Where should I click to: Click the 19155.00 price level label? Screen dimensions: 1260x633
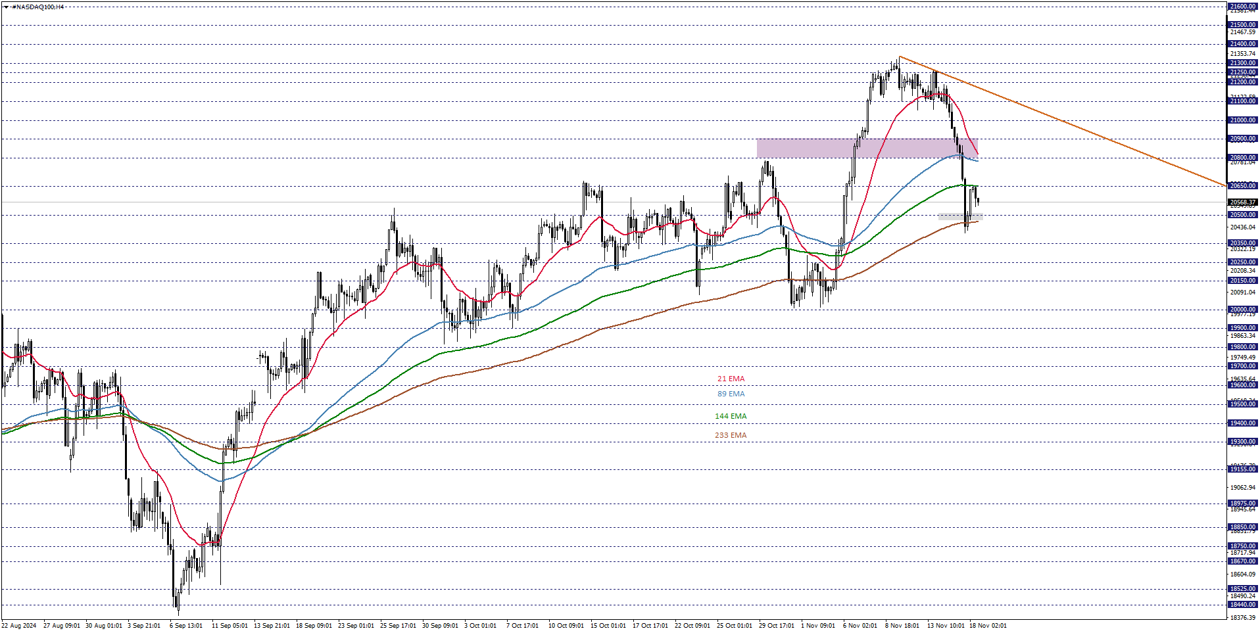tap(1243, 469)
